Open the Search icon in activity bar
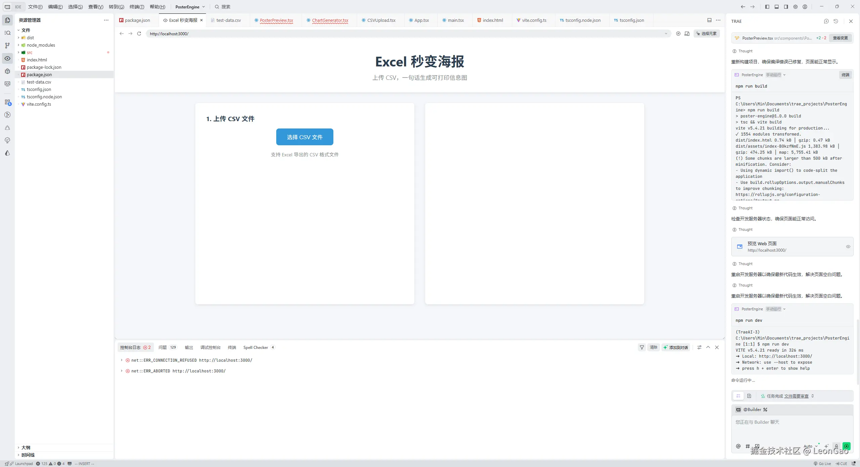The width and height of the screenshot is (860, 467). 7,33
